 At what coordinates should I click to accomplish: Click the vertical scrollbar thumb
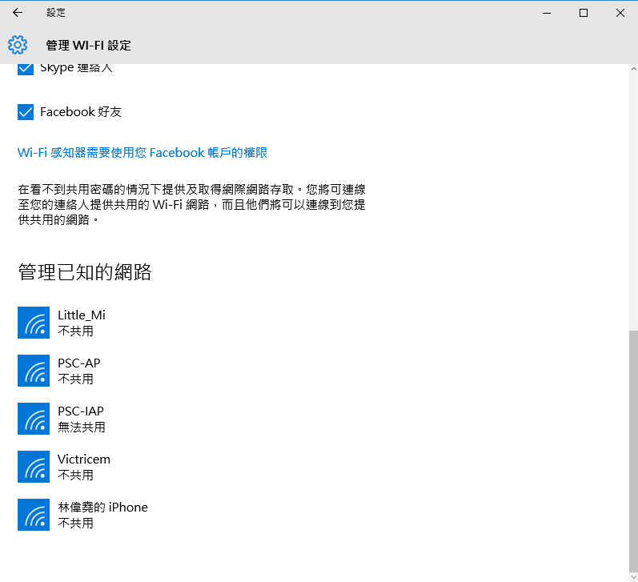[633, 448]
